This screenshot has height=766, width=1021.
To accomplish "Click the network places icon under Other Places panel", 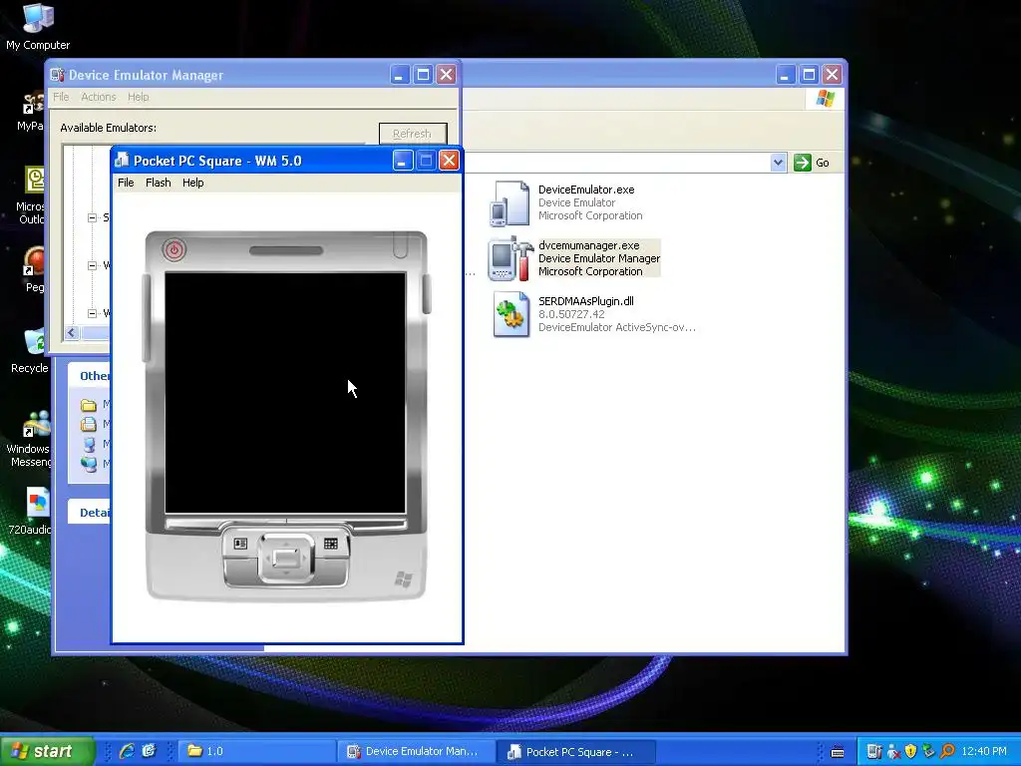I will [x=89, y=464].
